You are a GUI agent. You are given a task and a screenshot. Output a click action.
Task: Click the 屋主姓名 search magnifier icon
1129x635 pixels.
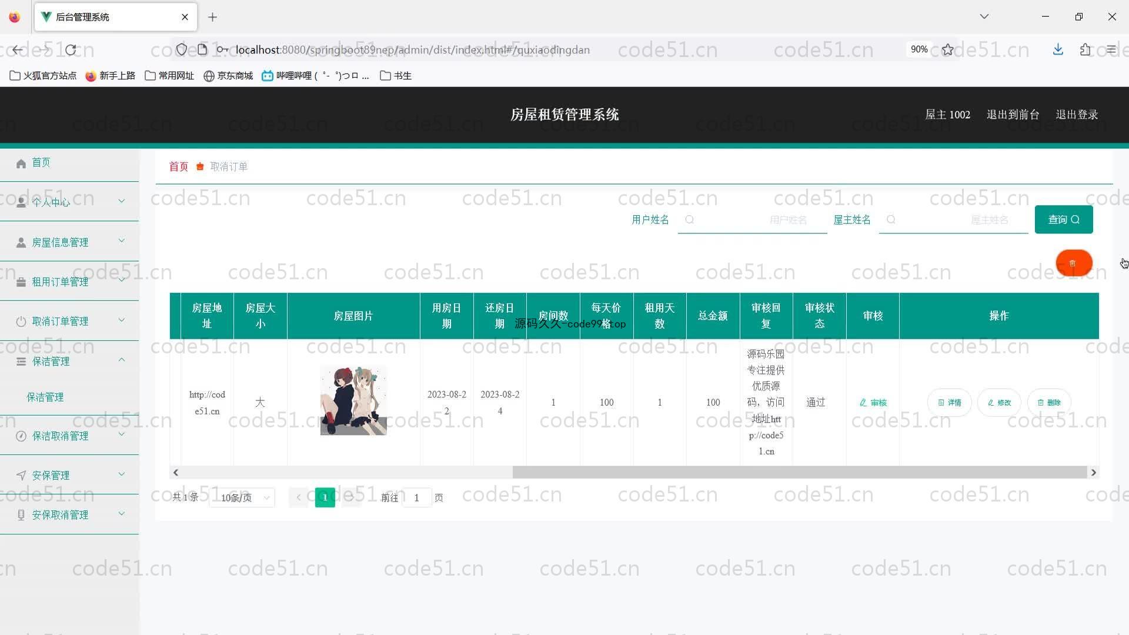point(891,220)
